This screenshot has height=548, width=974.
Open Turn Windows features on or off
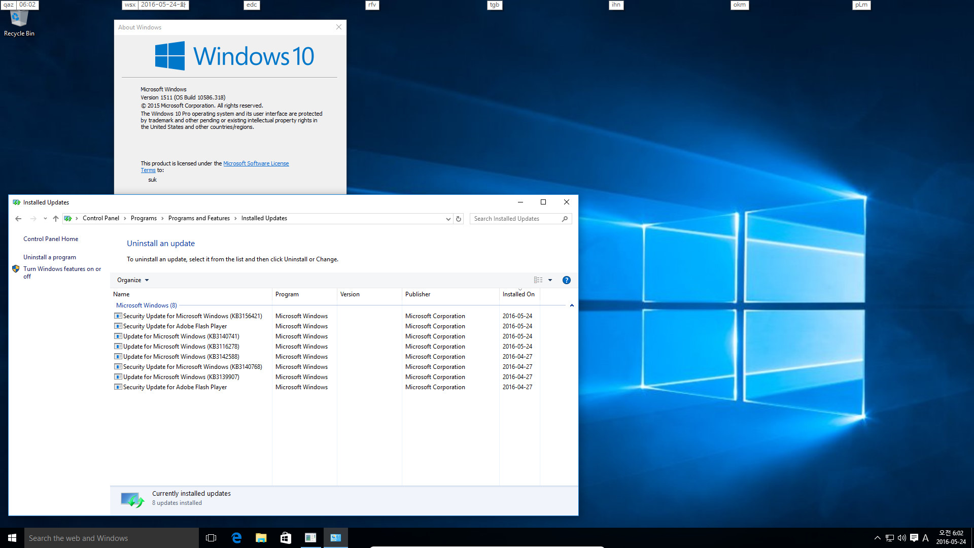point(62,272)
